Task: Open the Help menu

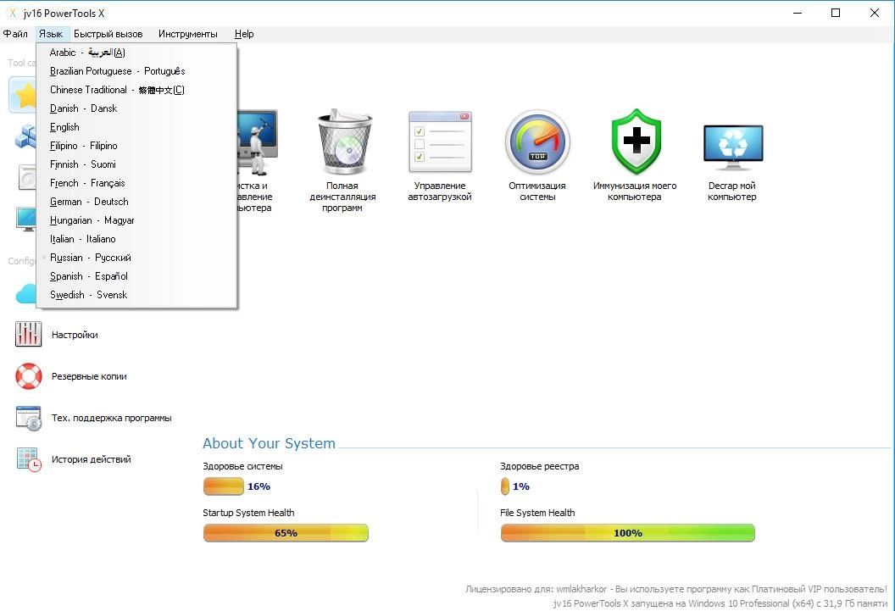Action: pos(244,34)
